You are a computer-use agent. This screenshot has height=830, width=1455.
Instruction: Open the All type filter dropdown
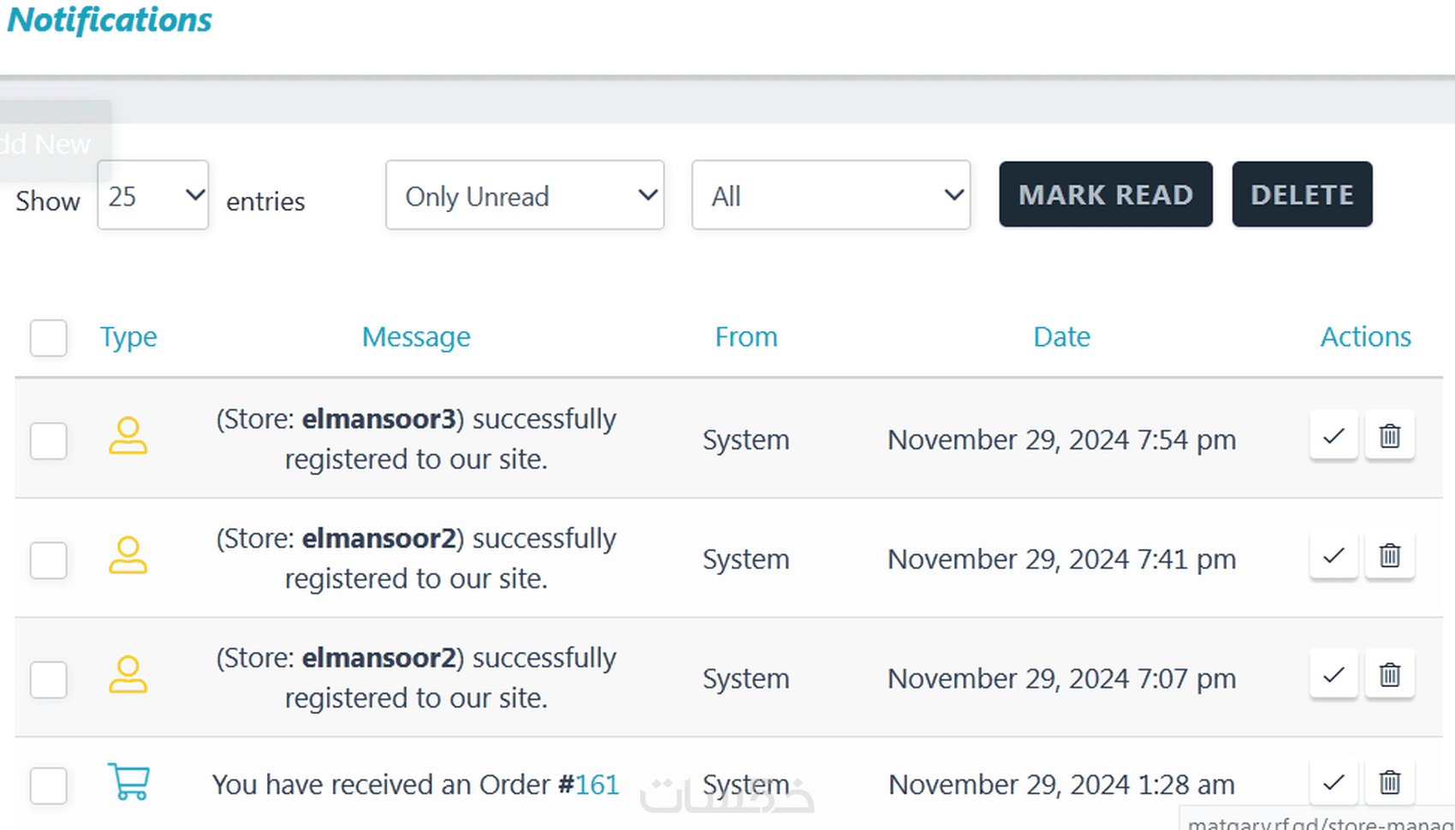(831, 195)
